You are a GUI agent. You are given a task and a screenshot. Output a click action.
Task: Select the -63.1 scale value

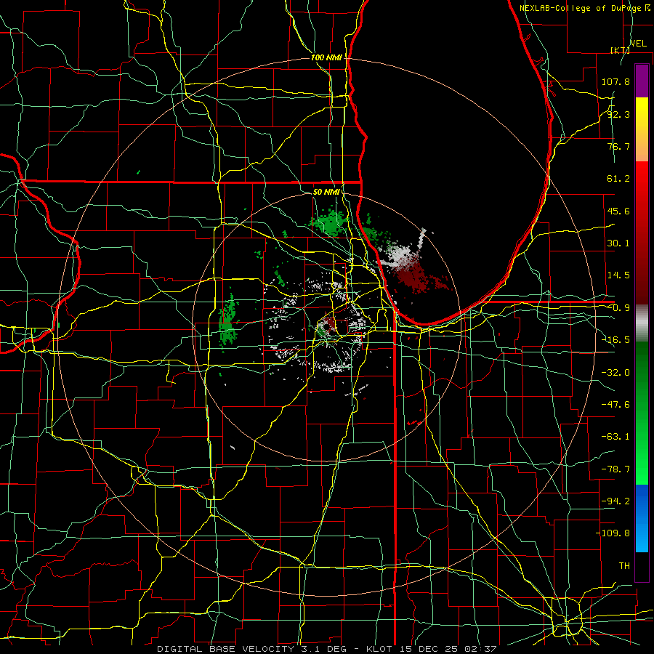[x=615, y=436]
